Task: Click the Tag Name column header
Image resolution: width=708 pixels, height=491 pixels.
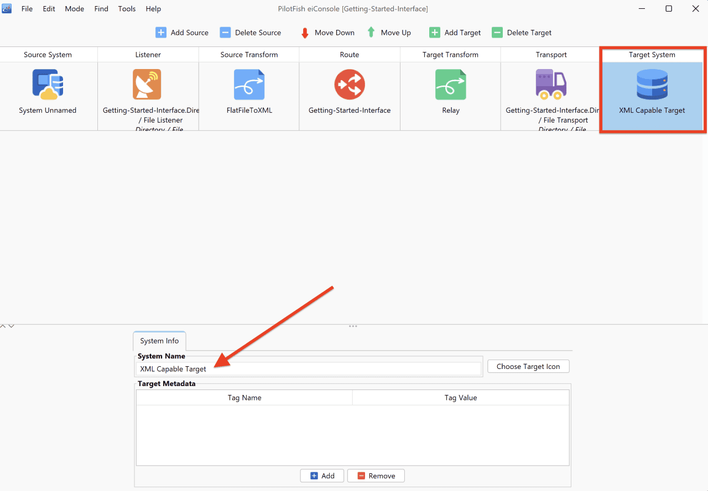Action: [244, 398]
